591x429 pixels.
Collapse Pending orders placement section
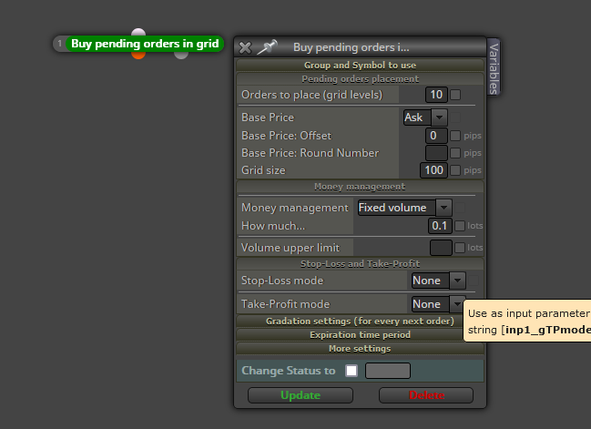pyautogui.click(x=360, y=79)
